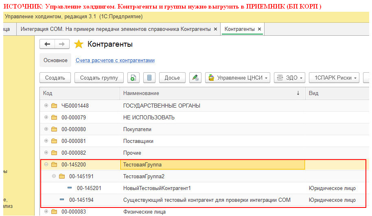The height and width of the screenshot is (216, 372).
Task: Select the Прочие name cell
Action: pos(212,153)
